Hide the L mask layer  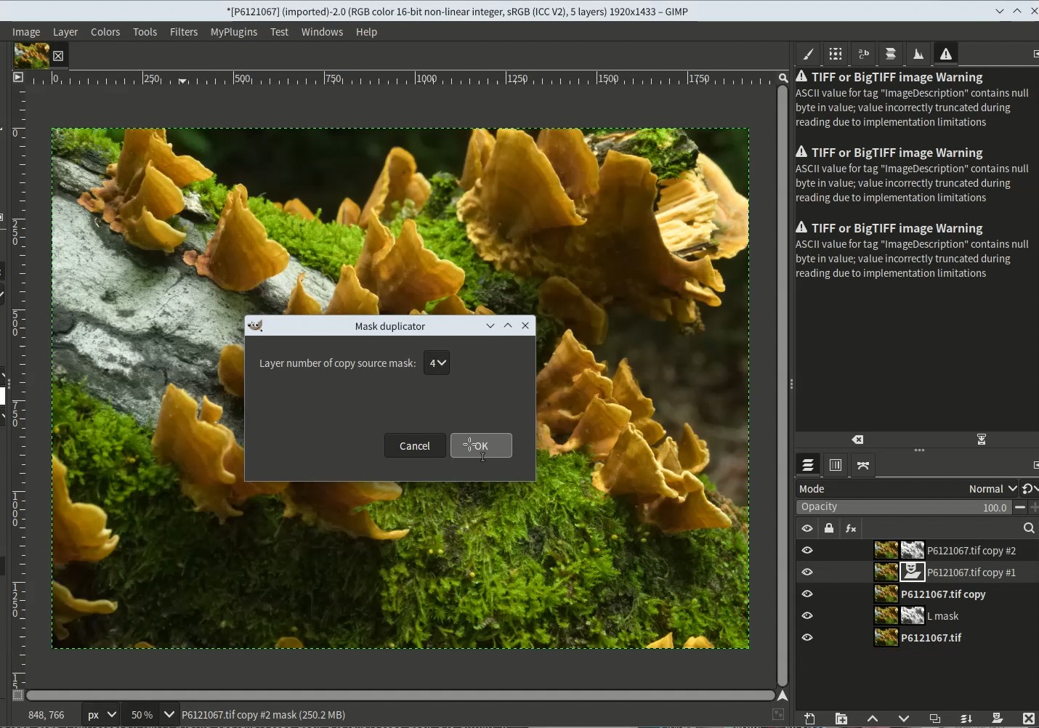click(x=807, y=616)
